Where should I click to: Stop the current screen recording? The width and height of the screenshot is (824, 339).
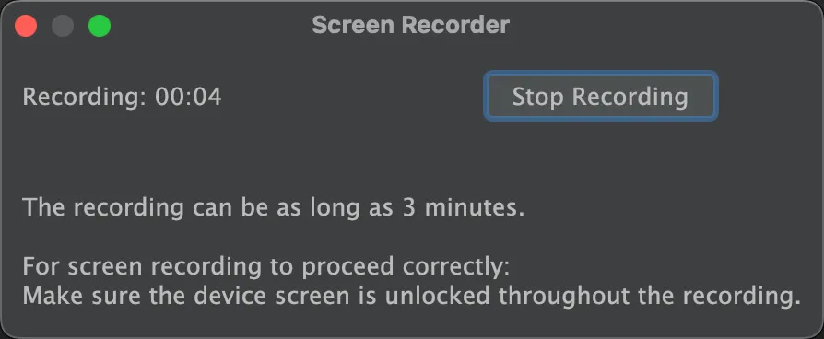tap(600, 96)
